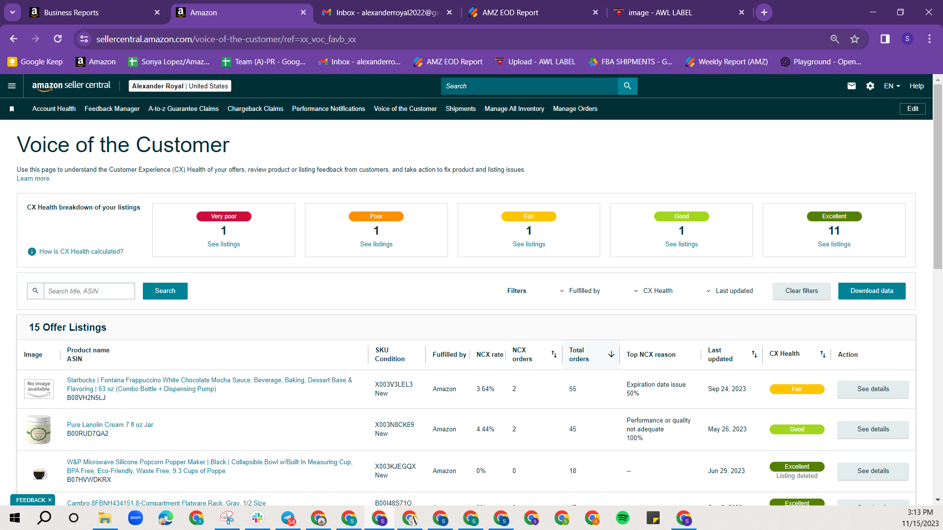The width and height of the screenshot is (943, 530).
Task: Open Windows taskbar search
Action: pyautogui.click(x=45, y=518)
